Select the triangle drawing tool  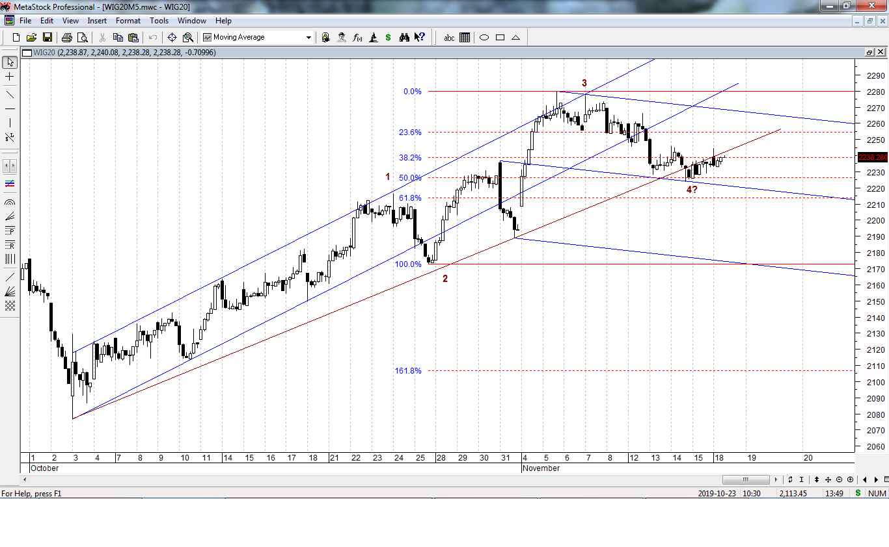[x=516, y=38]
